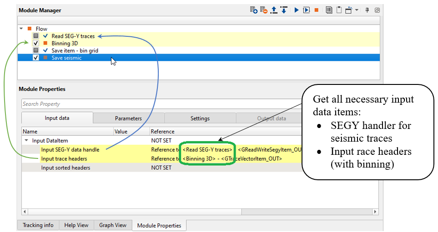Open dropdown arrow next to window icon

click(357, 10)
